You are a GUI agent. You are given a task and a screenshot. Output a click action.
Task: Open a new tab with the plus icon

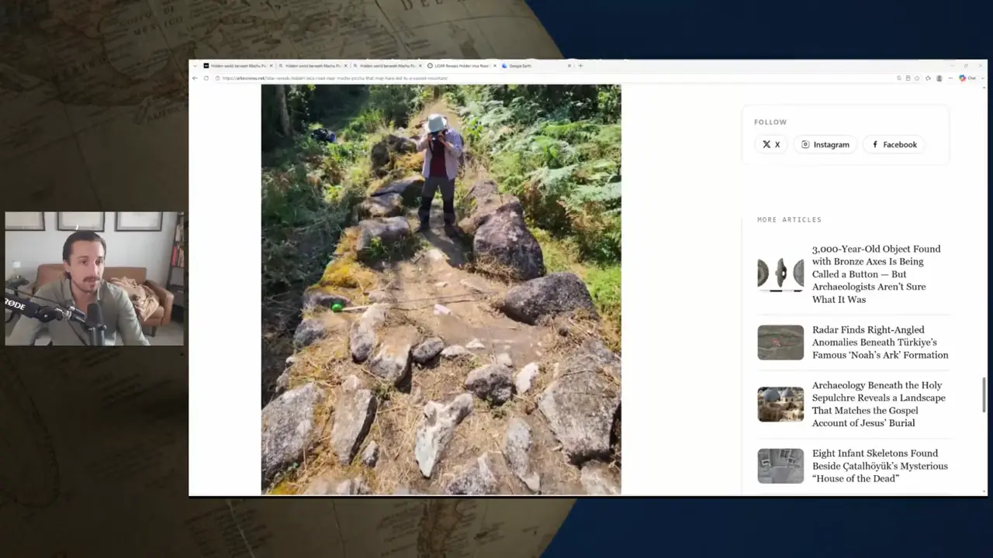click(x=580, y=66)
